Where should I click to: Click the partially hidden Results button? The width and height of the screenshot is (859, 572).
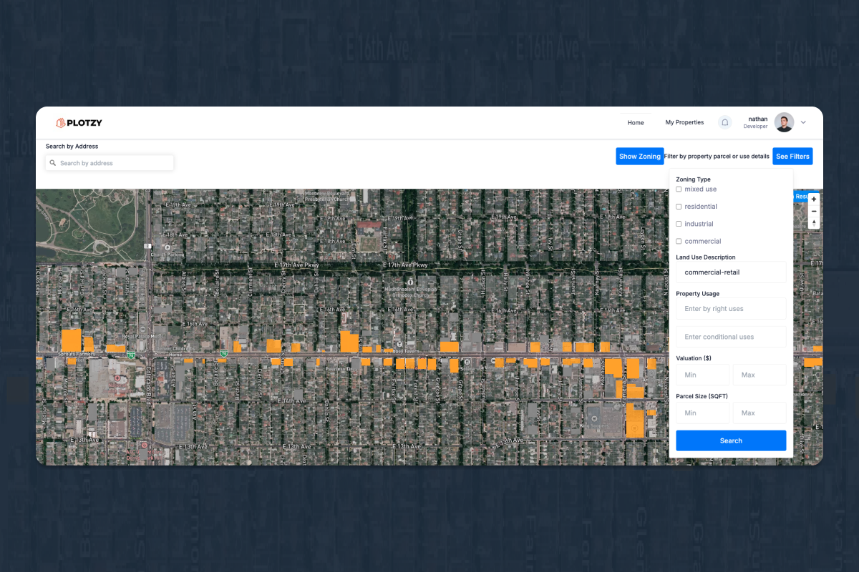[802, 197]
